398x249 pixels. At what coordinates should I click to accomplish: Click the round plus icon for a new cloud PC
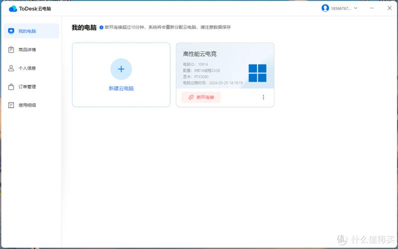click(121, 69)
